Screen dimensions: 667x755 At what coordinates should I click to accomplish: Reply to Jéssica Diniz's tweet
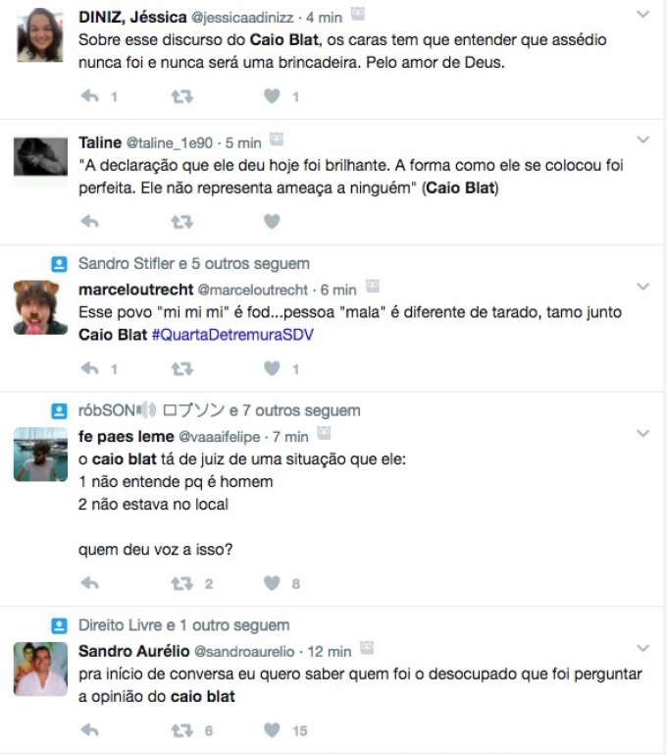pyautogui.click(x=90, y=96)
